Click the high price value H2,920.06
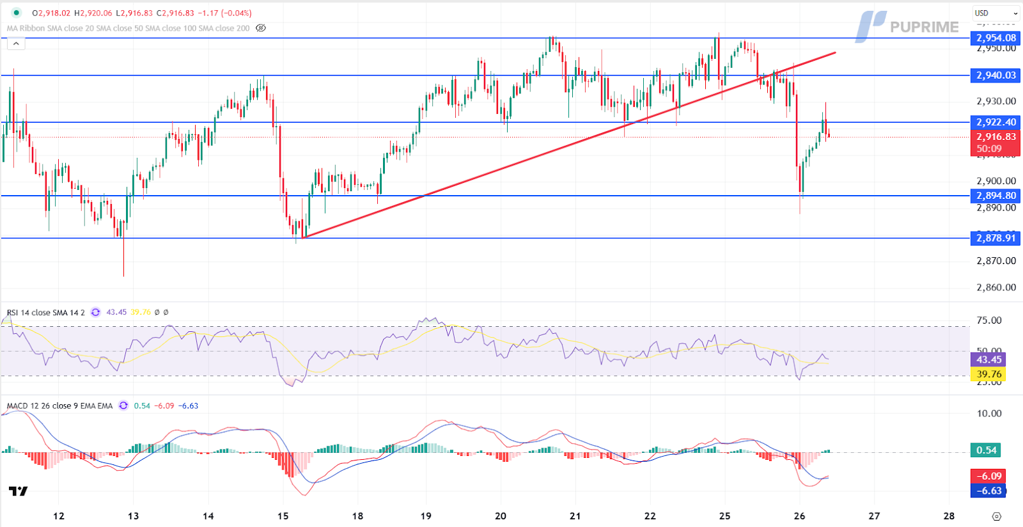The height and width of the screenshot is (527, 1023). 93,13
